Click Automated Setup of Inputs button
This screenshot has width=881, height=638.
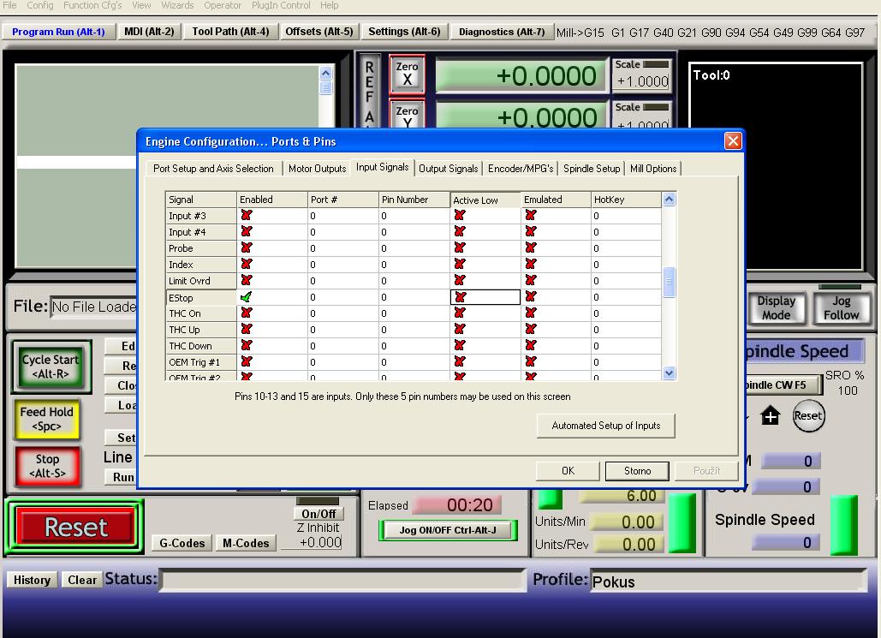(x=605, y=426)
